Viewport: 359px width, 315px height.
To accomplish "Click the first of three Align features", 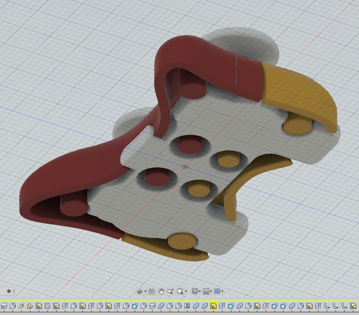I will pos(327,306).
